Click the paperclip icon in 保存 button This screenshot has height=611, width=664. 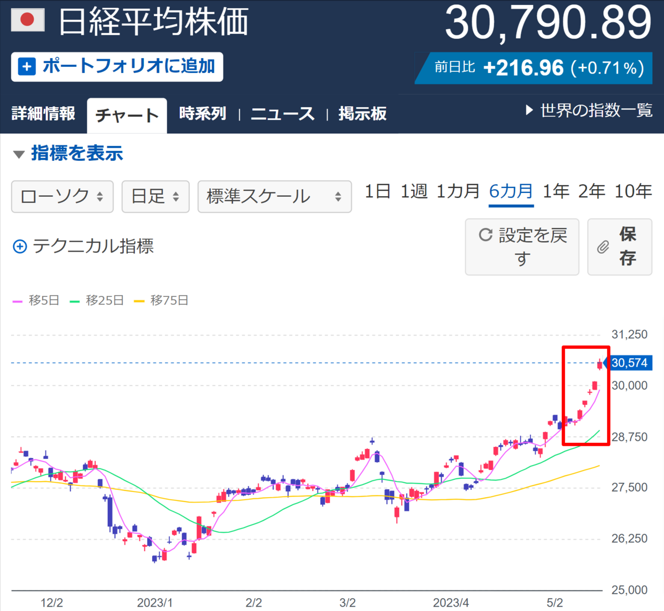603,247
